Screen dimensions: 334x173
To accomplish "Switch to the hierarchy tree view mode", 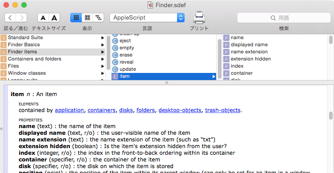I will (98, 18).
